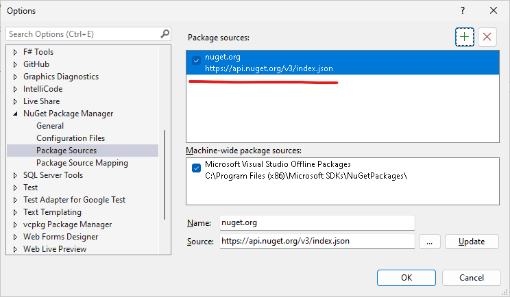Click the add package source plus icon
This screenshot has width=510, height=297.
[465, 37]
